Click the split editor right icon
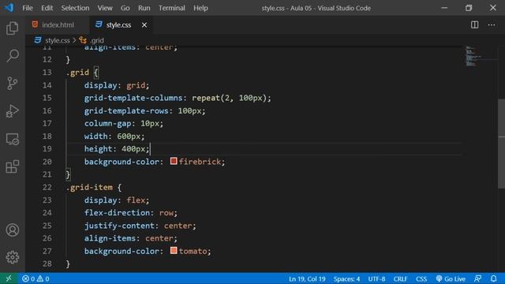 [x=474, y=24]
